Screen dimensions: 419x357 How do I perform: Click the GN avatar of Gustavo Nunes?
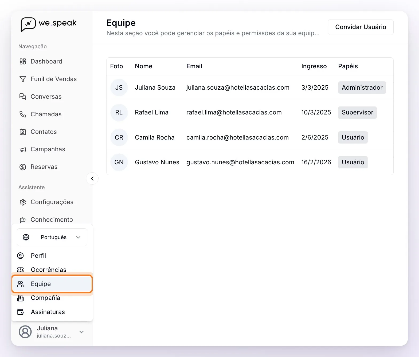[x=119, y=162]
